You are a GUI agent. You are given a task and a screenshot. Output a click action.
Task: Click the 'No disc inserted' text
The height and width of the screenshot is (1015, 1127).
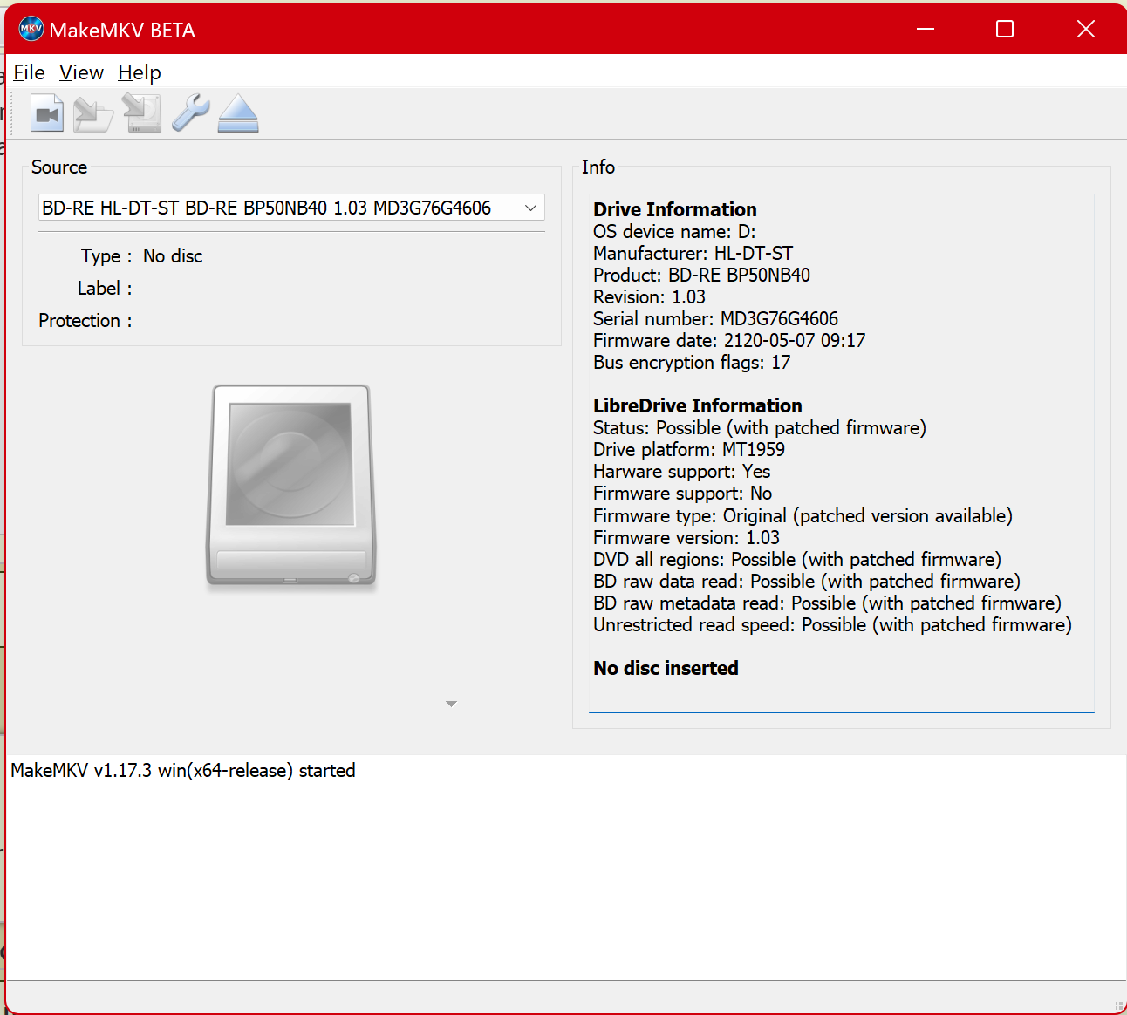(x=666, y=668)
